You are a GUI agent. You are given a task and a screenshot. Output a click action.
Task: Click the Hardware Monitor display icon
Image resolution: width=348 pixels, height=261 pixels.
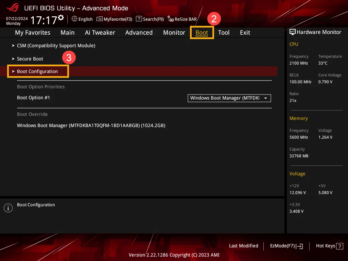(293, 32)
